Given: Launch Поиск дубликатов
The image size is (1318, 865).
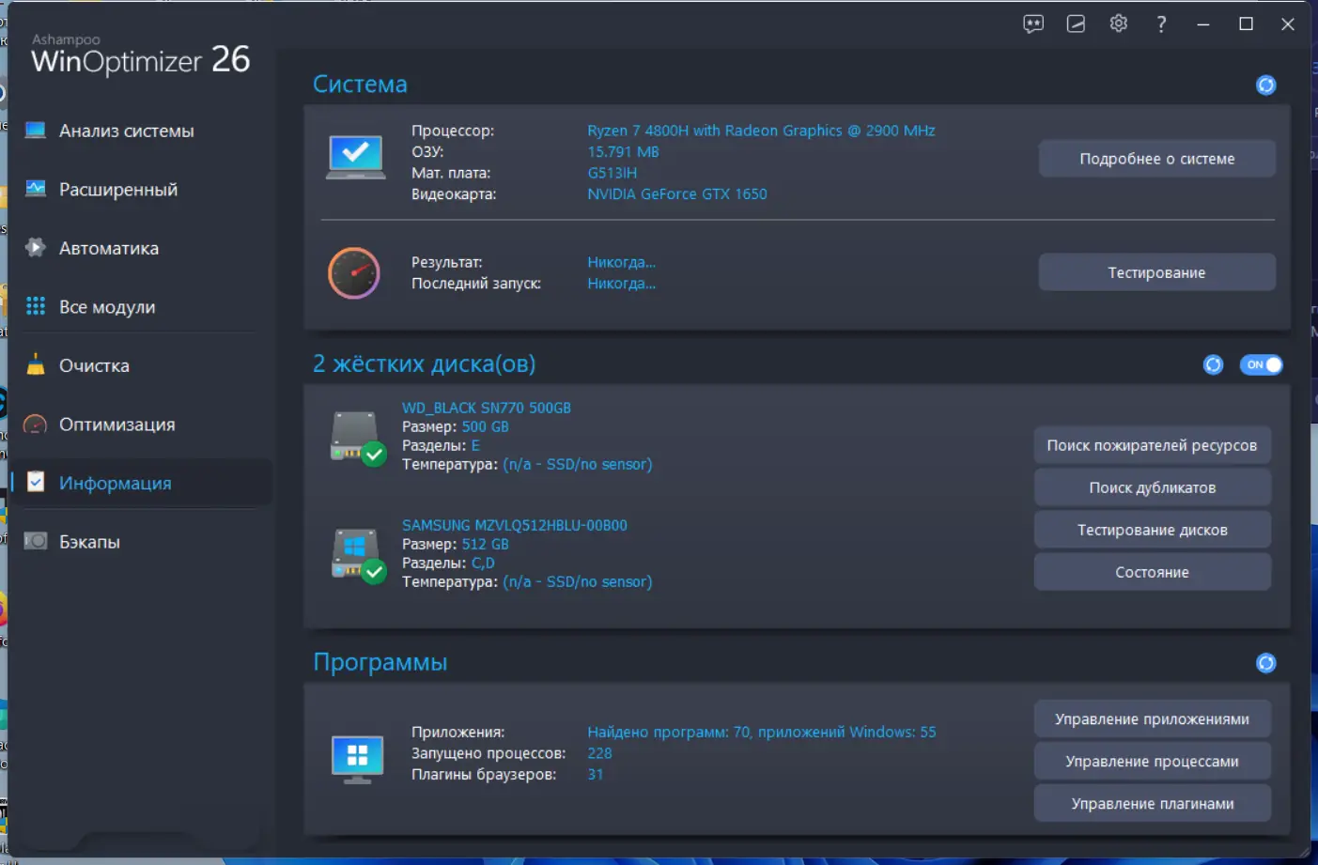Looking at the screenshot, I should pyautogui.click(x=1152, y=487).
